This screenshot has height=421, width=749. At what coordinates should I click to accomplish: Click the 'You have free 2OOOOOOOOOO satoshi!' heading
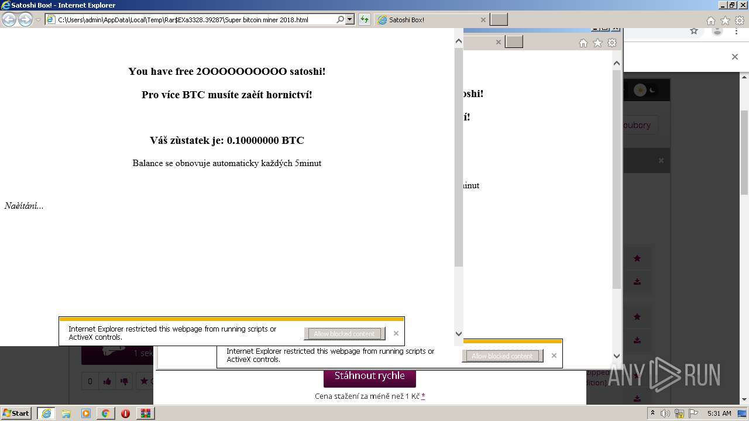point(227,71)
